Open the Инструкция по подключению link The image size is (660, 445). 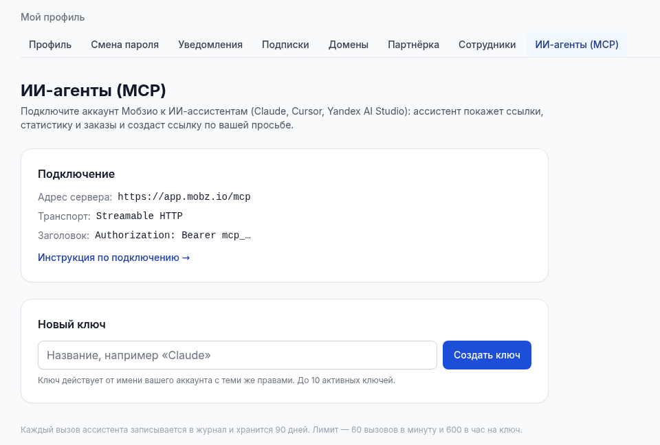tap(113, 258)
